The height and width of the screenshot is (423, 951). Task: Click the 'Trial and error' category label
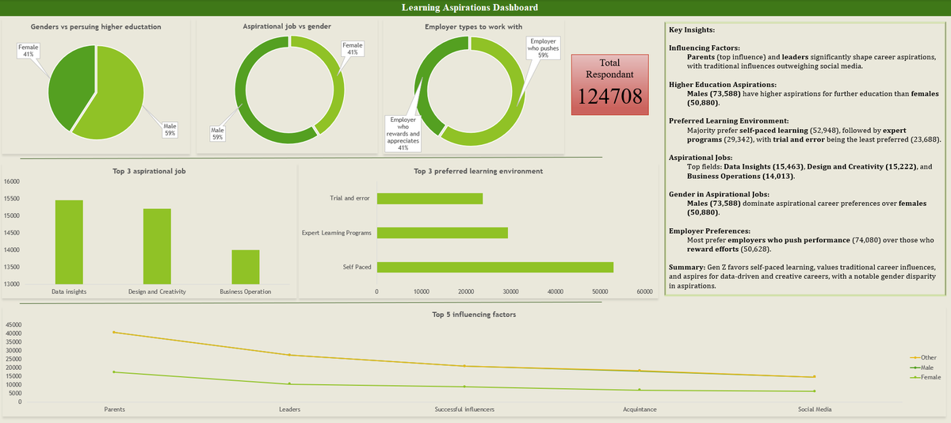349,198
